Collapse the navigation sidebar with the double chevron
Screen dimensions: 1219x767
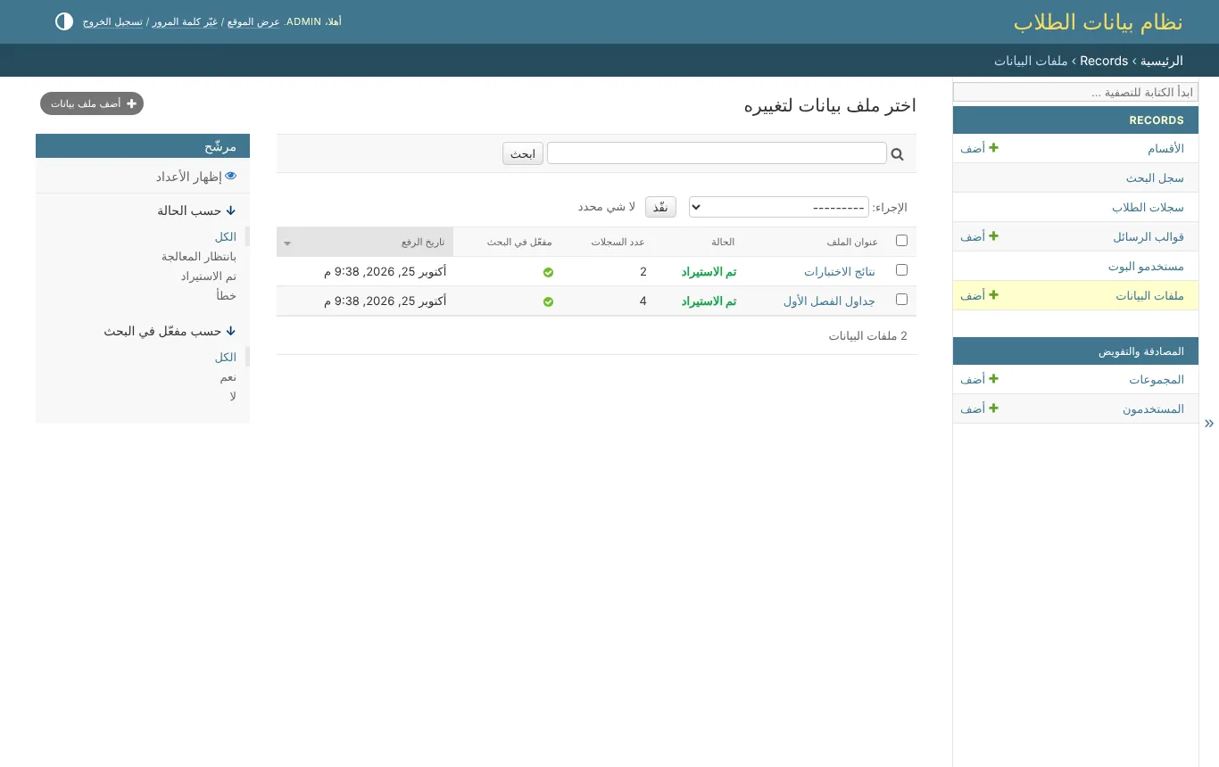[x=1209, y=423]
